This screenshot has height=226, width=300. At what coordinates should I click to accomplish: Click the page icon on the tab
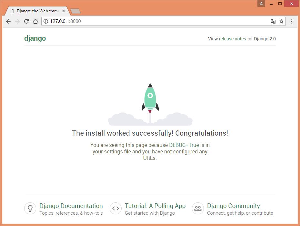click(x=12, y=11)
